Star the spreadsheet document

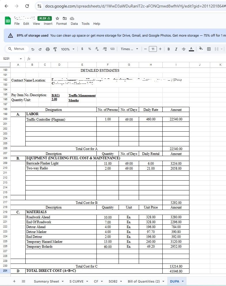coord(57,18)
